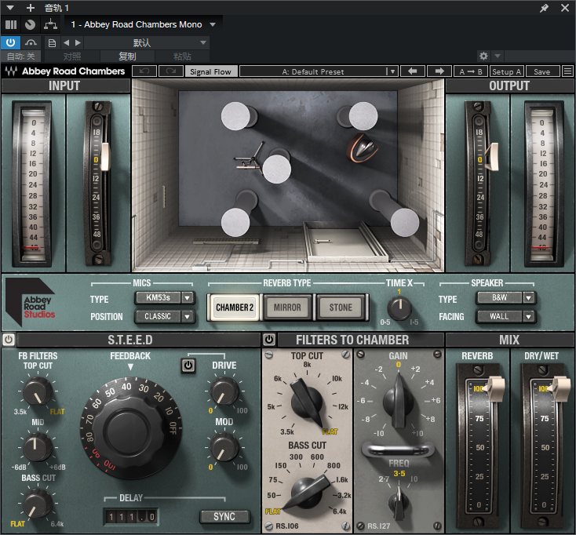The image size is (576, 535).
Task: Click the 对照 compare button
Action: [x=72, y=56]
